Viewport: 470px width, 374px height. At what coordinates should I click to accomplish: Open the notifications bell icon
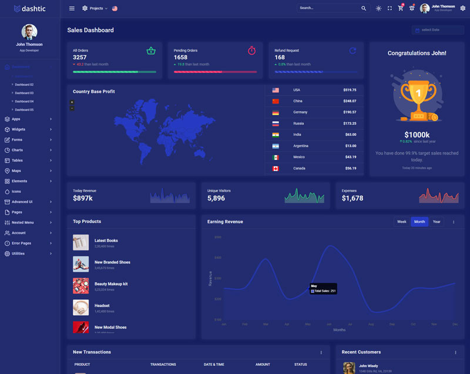[x=411, y=8]
